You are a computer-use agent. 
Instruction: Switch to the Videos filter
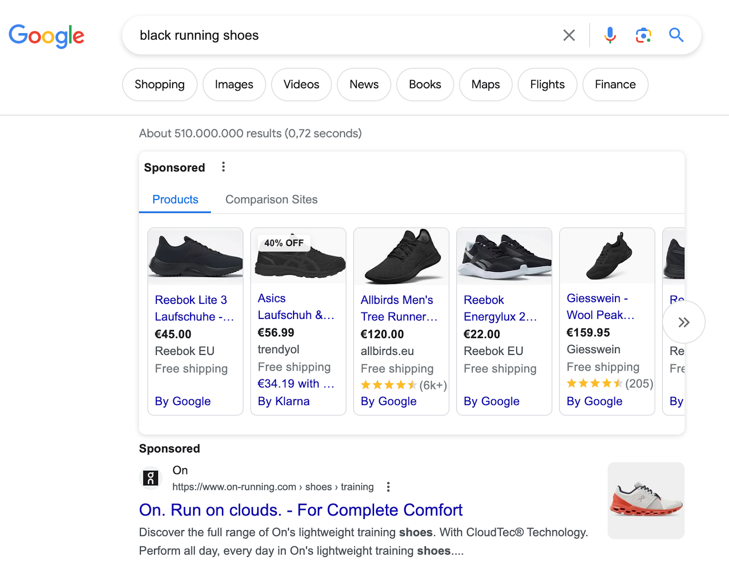[x=301, y=84]
